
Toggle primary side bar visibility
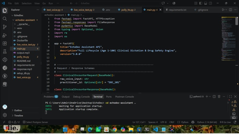point(201,3)
